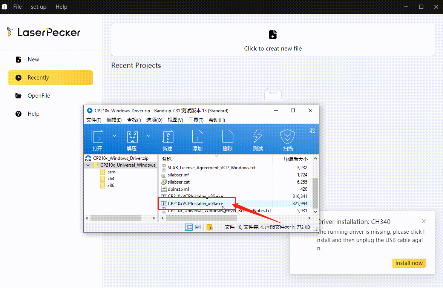The image size is (443, 288).
Task: Click the Bandizip 打开 (Open) toolbar icon
Action: (97, 137)
